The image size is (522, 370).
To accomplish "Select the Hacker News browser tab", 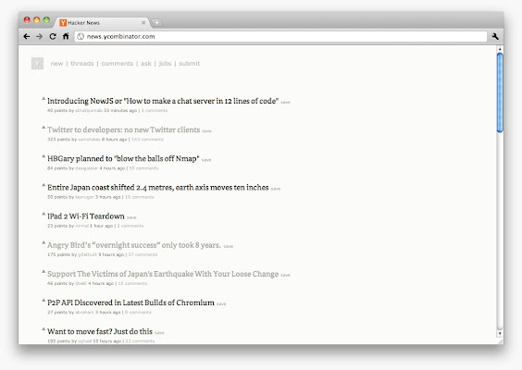I will click(x=102, y=22).
